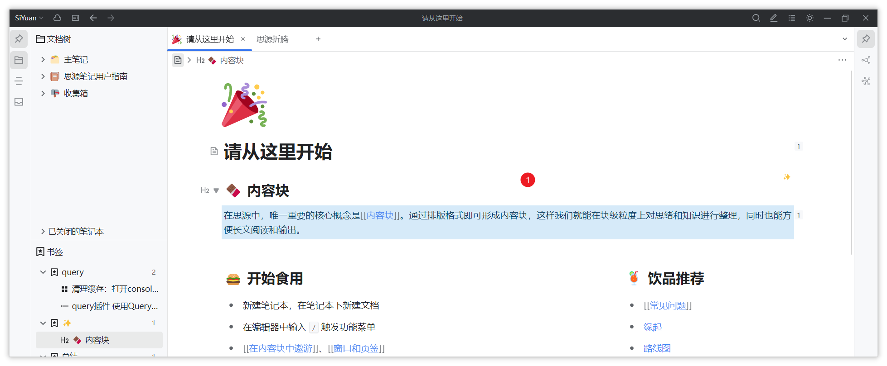Toggle read-only mode with pencil icon
The image size is (887, 366).
click(x=774, y=18)
